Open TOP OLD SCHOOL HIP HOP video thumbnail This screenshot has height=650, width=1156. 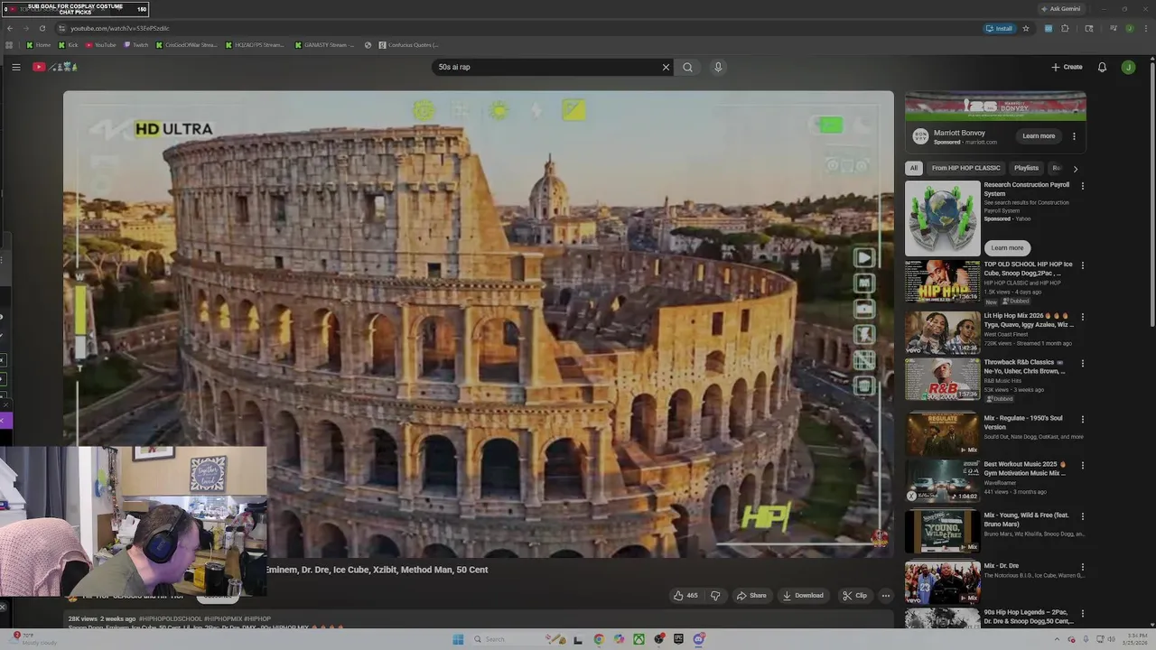click(x=942, y=282)
